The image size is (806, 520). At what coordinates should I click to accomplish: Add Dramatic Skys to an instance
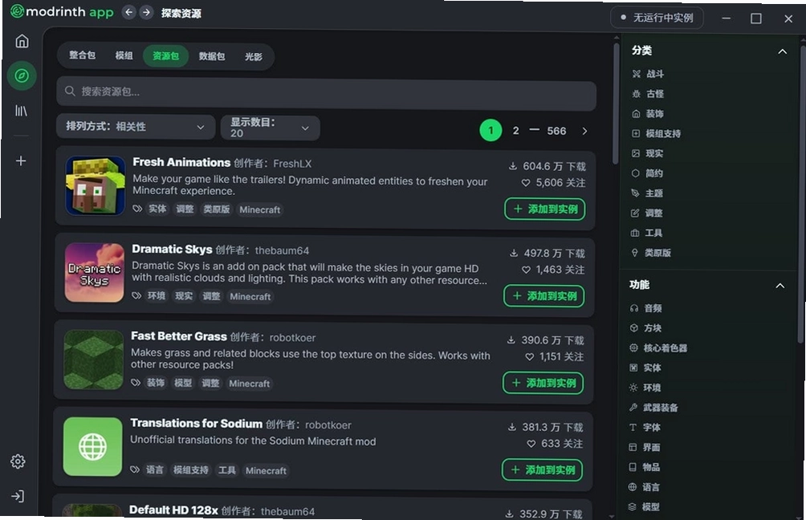click(x=543, y=296)
